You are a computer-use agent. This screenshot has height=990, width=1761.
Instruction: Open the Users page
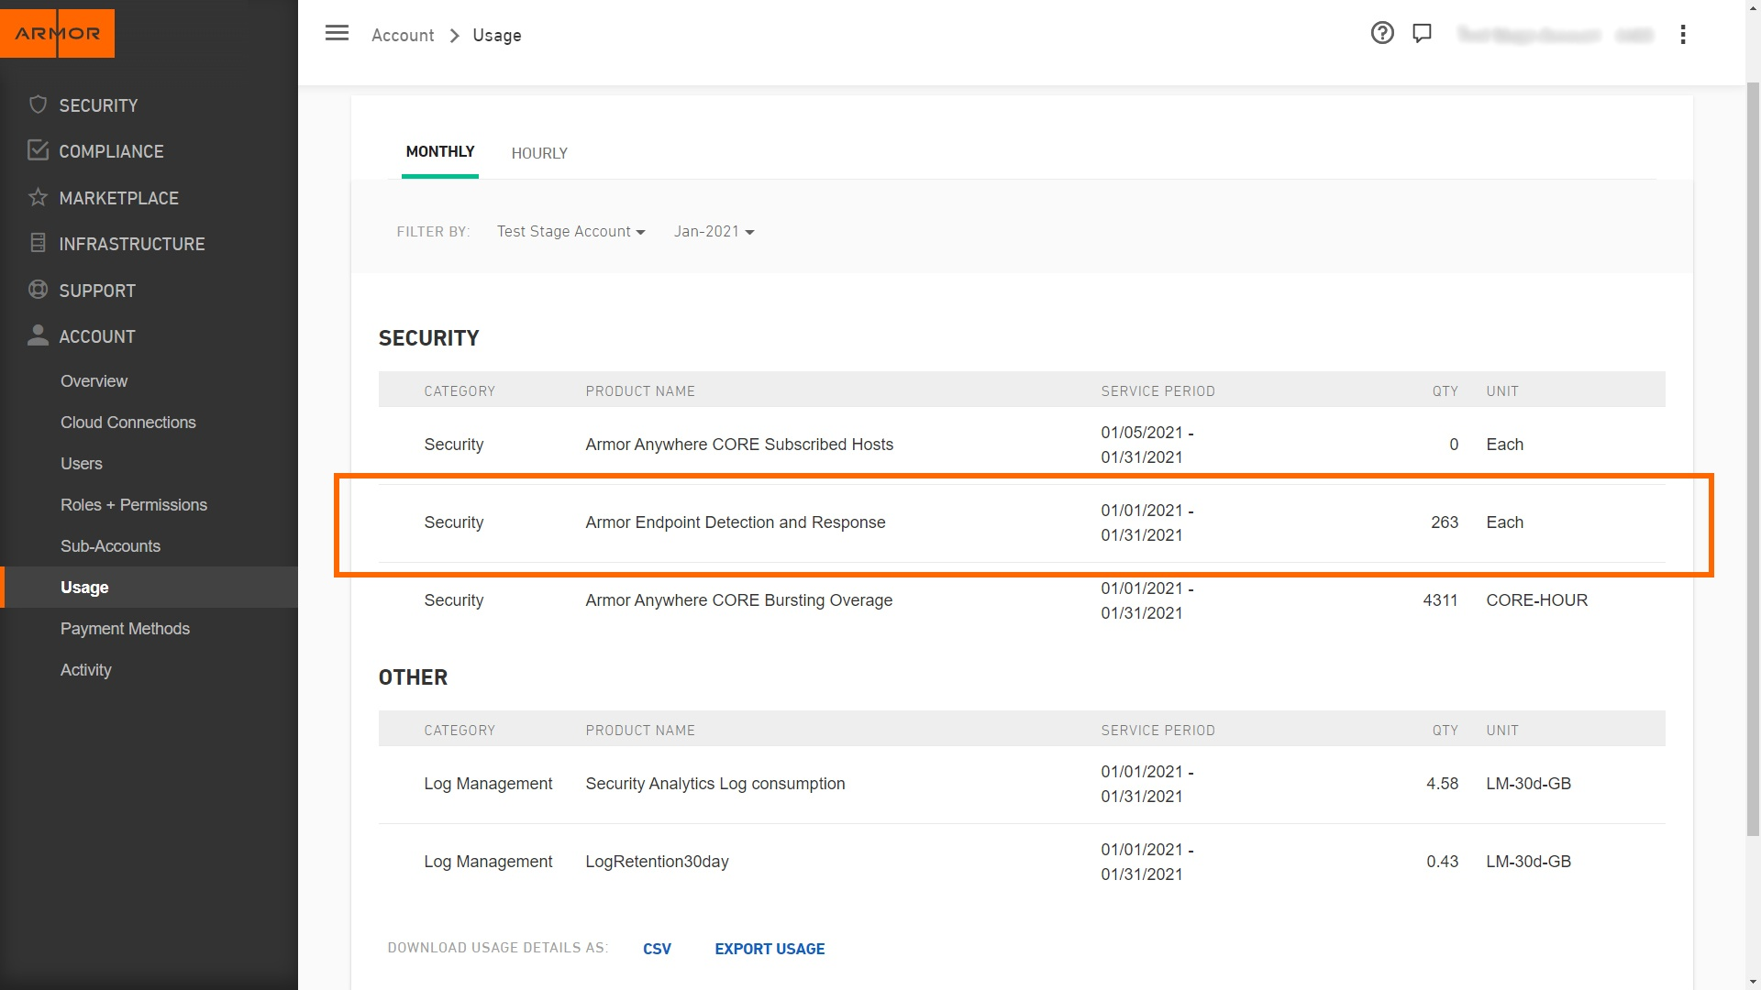(82, 464)
